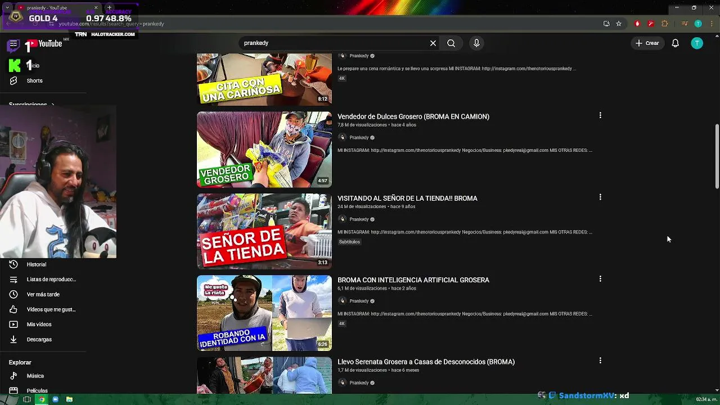The image size is (720, 405).
Task: Click the Subtítulos badge on SEÑOR DE LA TIENDA
Action: 349,242
